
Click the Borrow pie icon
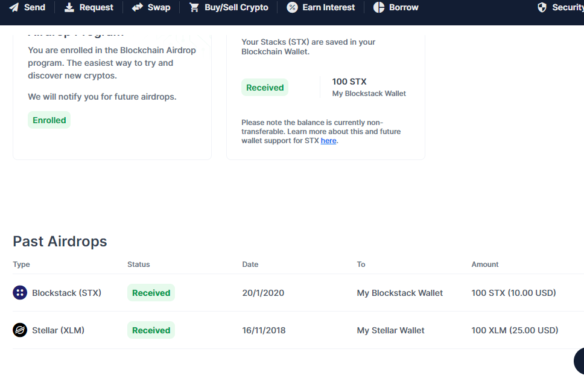pyautogui.click(x=379, y=7)
